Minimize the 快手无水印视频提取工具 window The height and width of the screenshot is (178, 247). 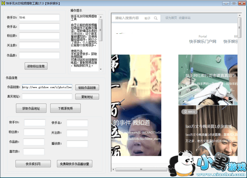(x=226, y=3)
